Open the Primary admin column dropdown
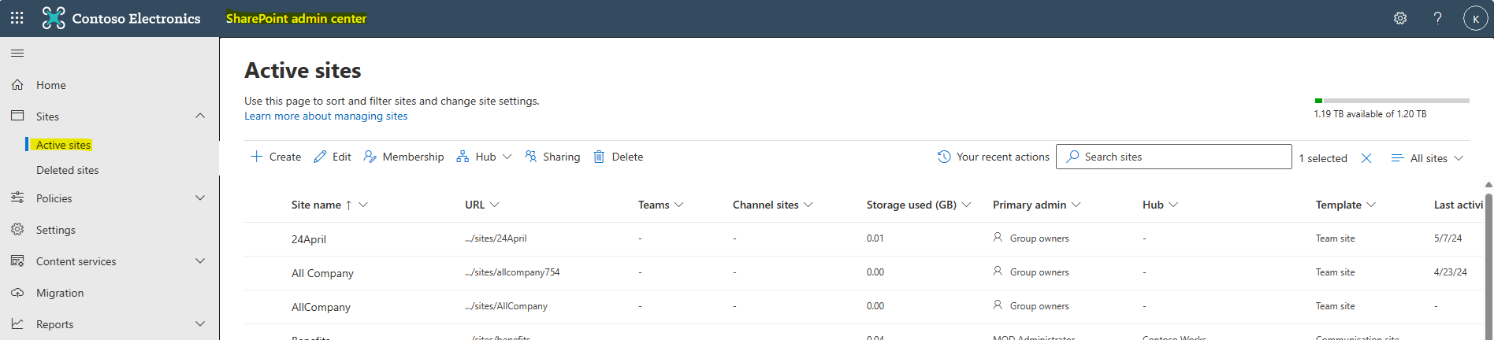This screenshot has width=1494, height=340. click(x=1037, y=205)
